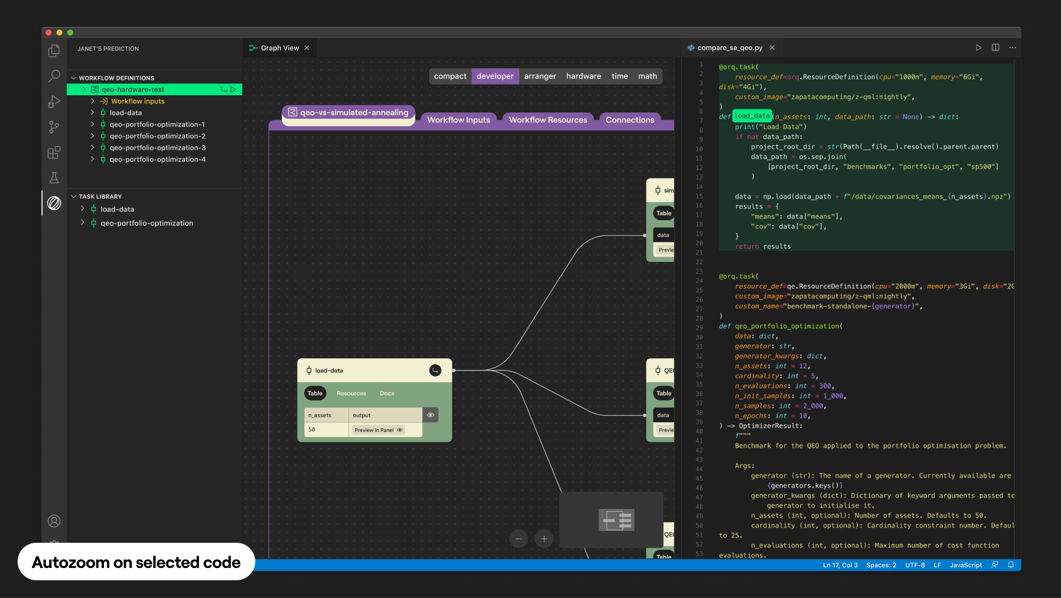Switch graph mode to hardware
Viewport: 1061px width, 598px height.
click(584, 76)
